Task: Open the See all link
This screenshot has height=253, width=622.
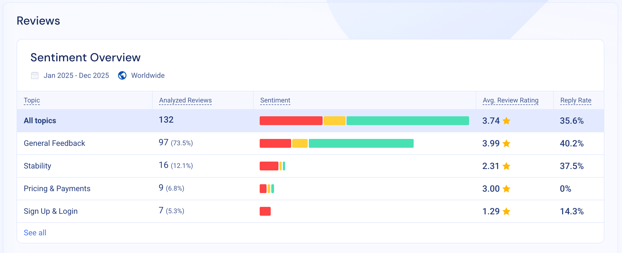Action: pyautogui.click(x=35, y=233)
